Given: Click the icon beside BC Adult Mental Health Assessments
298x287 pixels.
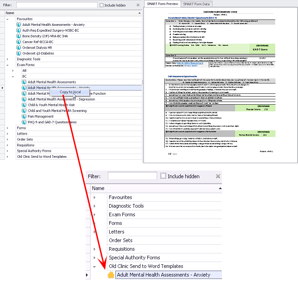Looking at the screenshot, I should [24, 82].
